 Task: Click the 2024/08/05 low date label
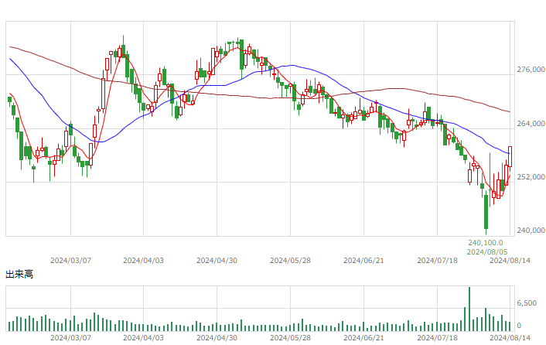487,251
